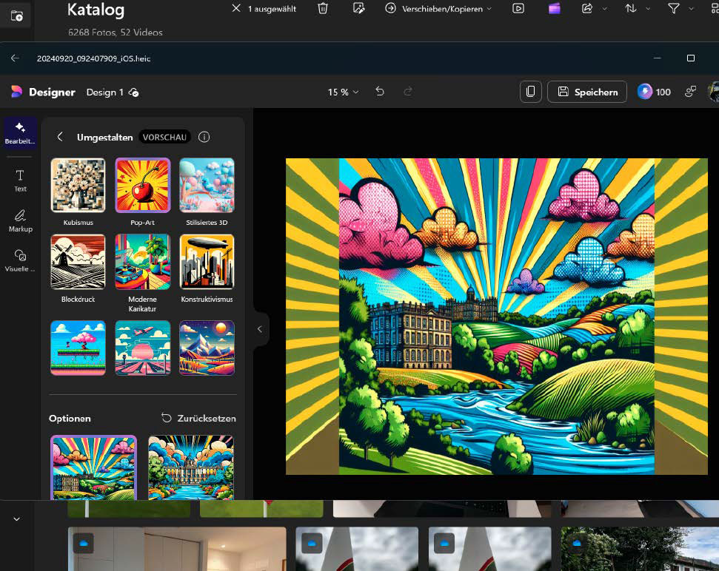Collapse the side panel with chevron handle
This screenshot has height=571, width=719.
[x=259, y=329]
